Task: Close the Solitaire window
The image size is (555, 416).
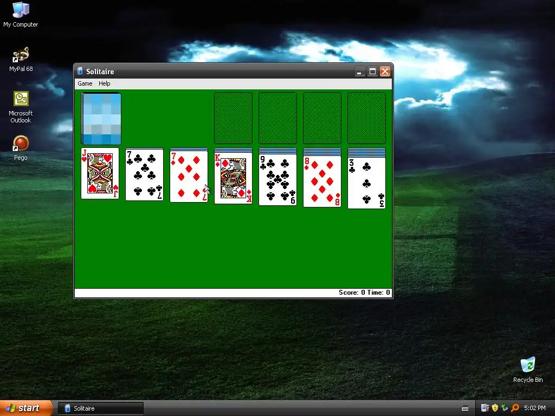Action: [x=385, y=71]
